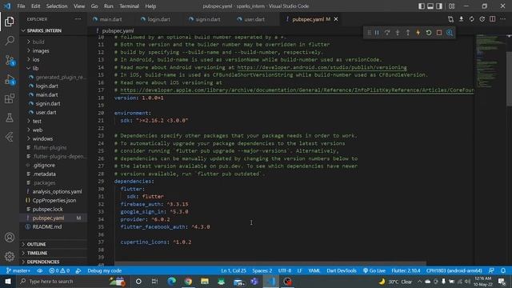Open the Extensions view
The height and width of the screenshot is (288, 512).
point(10,98)
